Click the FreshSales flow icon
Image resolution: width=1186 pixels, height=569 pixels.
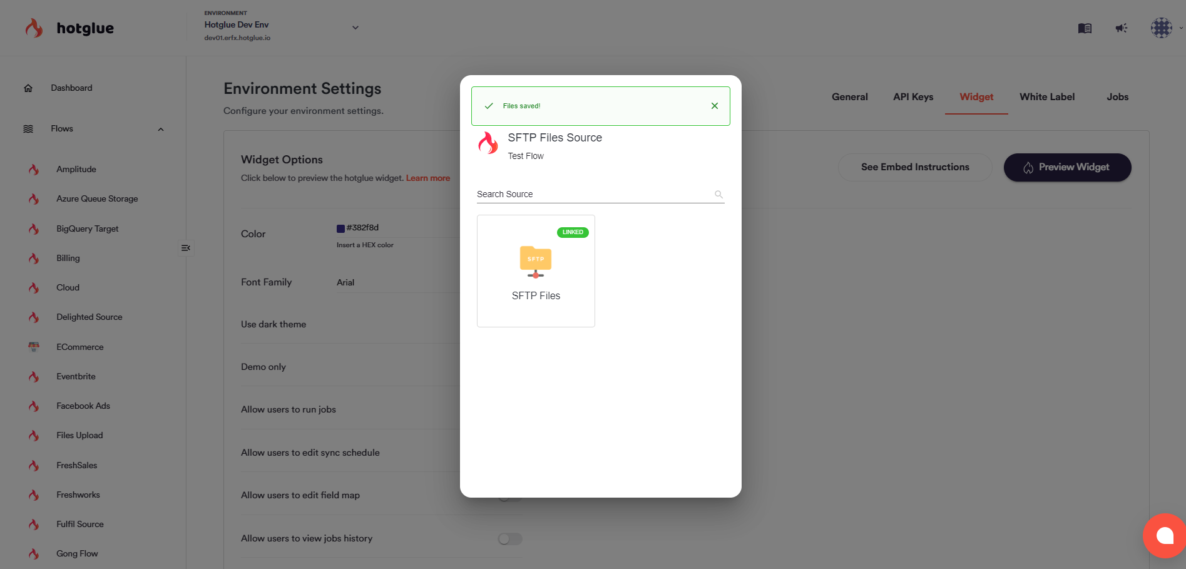click(34, 466)
